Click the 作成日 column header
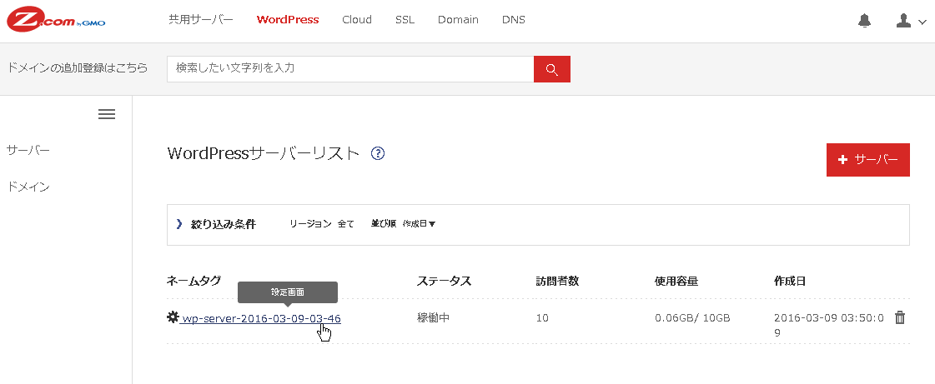Screen dimensions: 935x384 coord(790,281)
